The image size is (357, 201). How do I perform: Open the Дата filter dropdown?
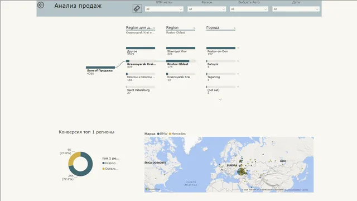pyautogui.click(x=296, y=9)
